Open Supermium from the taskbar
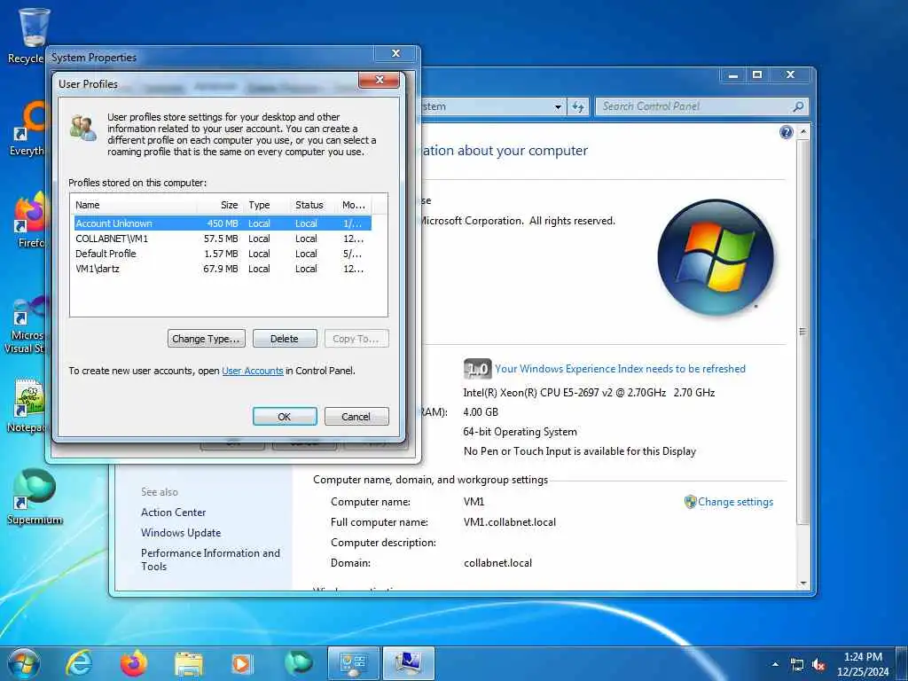The height and width of the screenshot is (681, 908). [x=298, y=663]
